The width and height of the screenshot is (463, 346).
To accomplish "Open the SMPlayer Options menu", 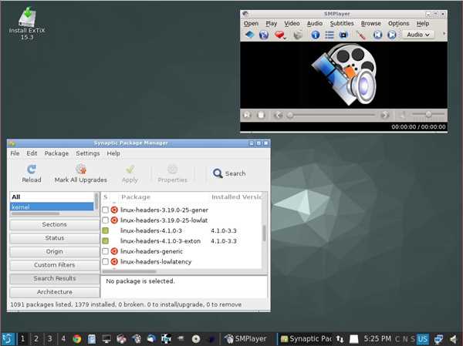I will pos(398,23).
